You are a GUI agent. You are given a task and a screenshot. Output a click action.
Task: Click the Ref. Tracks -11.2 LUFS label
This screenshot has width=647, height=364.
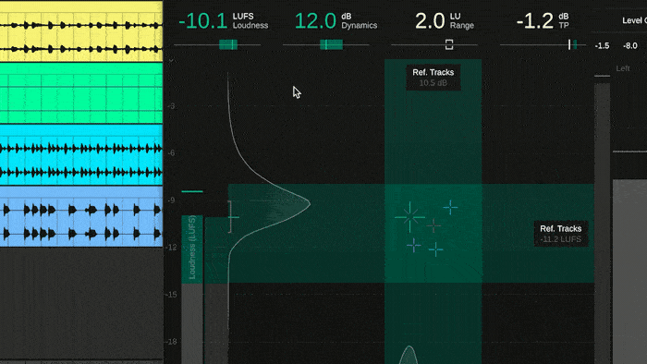click(x=561, y=234)
